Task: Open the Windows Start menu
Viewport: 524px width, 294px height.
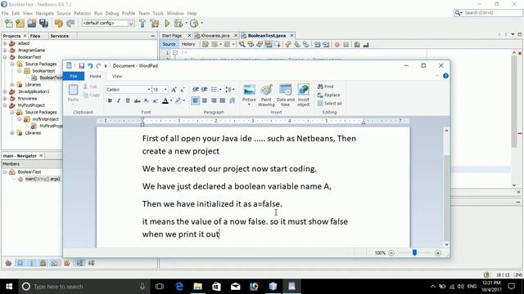Action: (x=9, y=287)
